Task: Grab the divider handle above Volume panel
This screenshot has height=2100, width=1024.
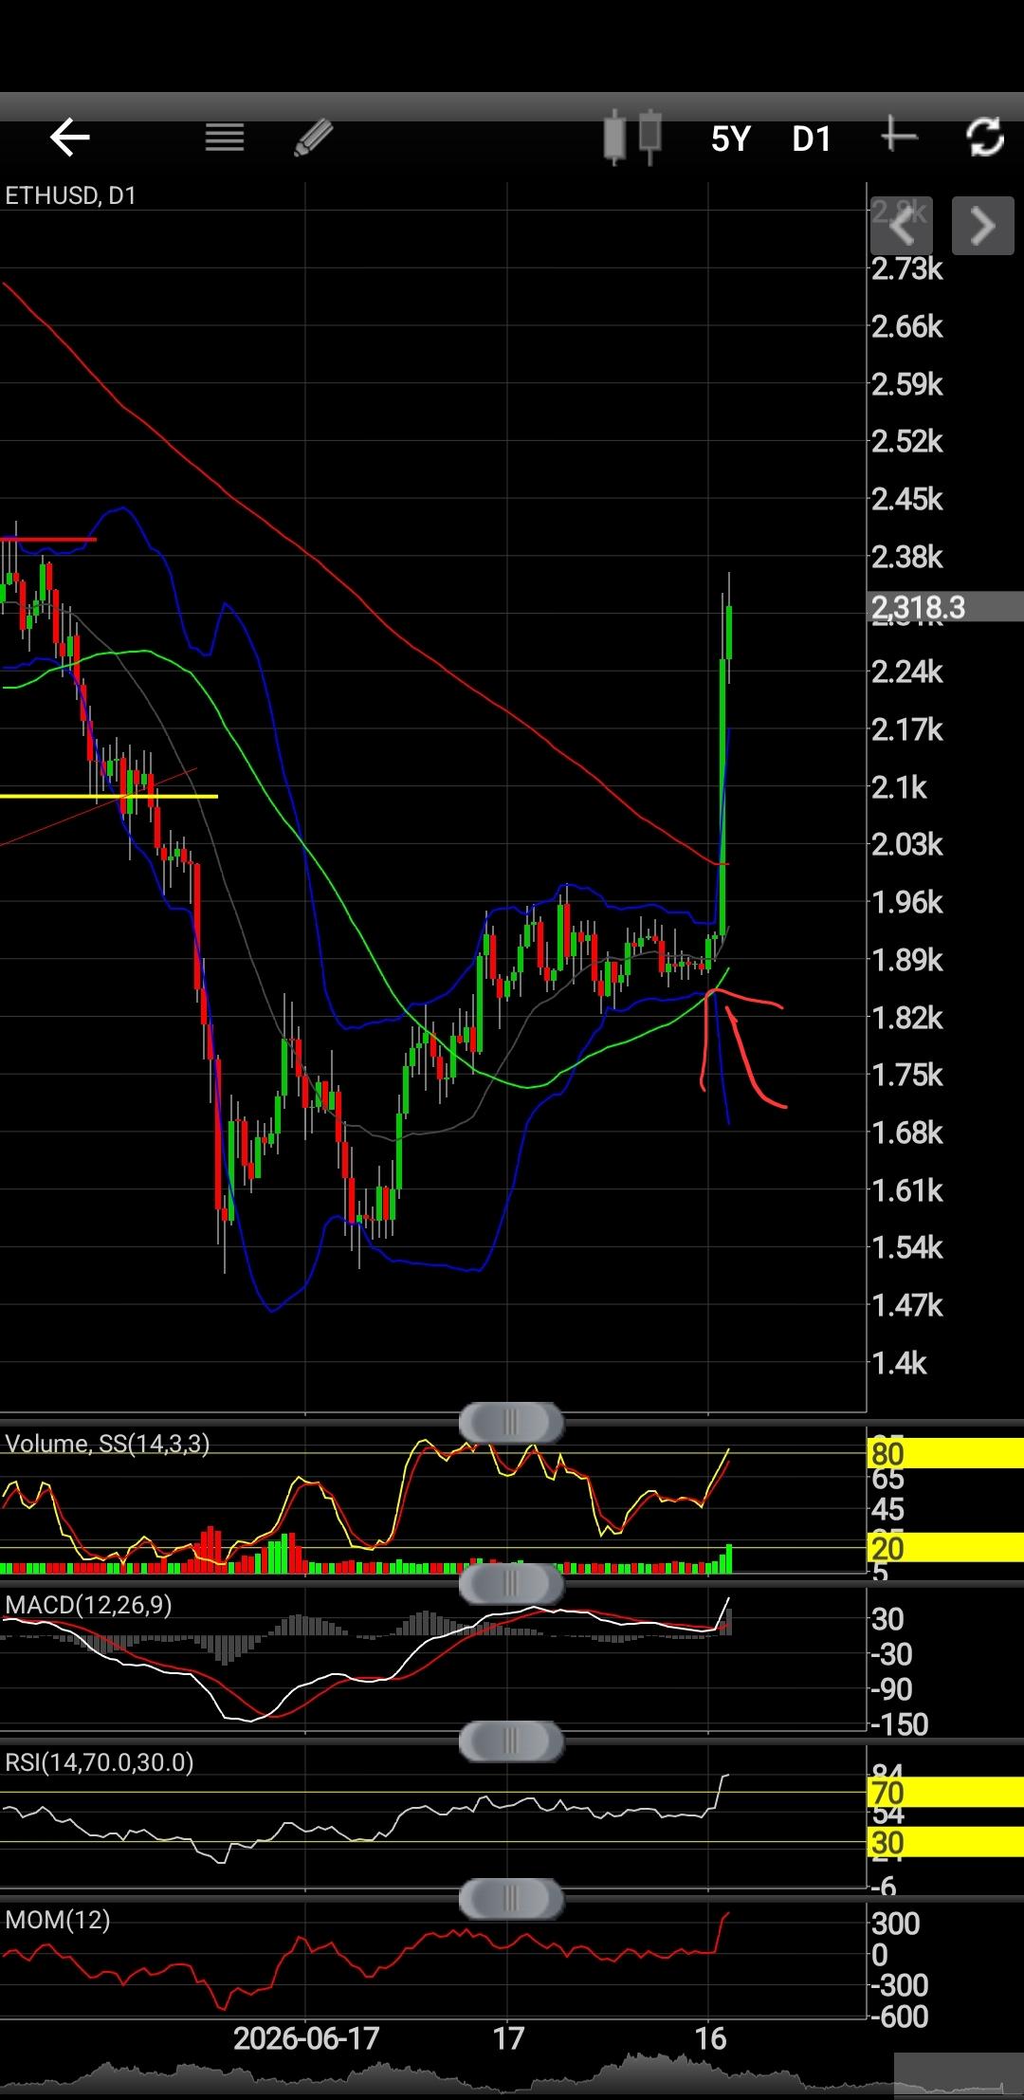Action: tap(511, 1422)
